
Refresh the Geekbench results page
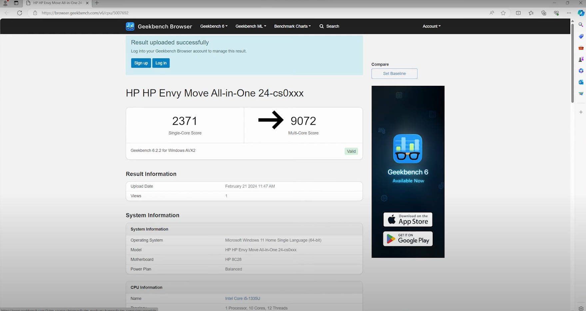tap(20, 13)
